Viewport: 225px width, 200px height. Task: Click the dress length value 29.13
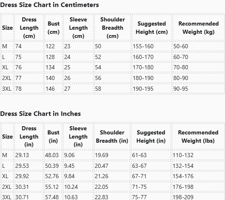(29, 155)
